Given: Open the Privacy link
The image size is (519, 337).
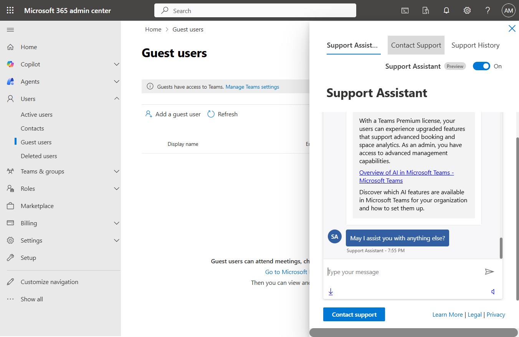Looking at the screenshot, I should tap(496, 314).
